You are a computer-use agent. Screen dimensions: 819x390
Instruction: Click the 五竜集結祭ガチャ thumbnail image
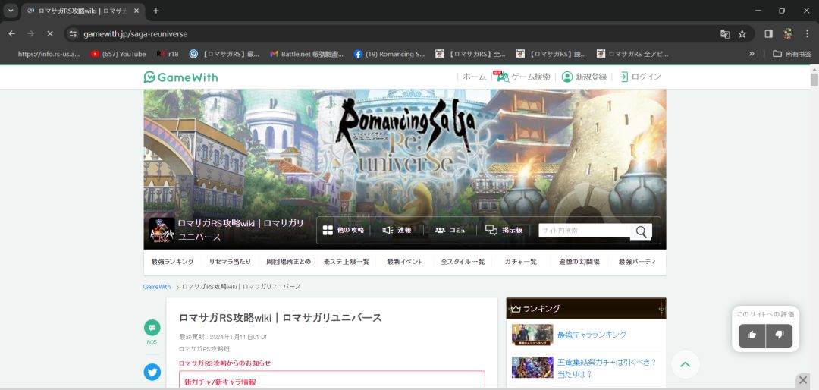click(x=532, y=367)
